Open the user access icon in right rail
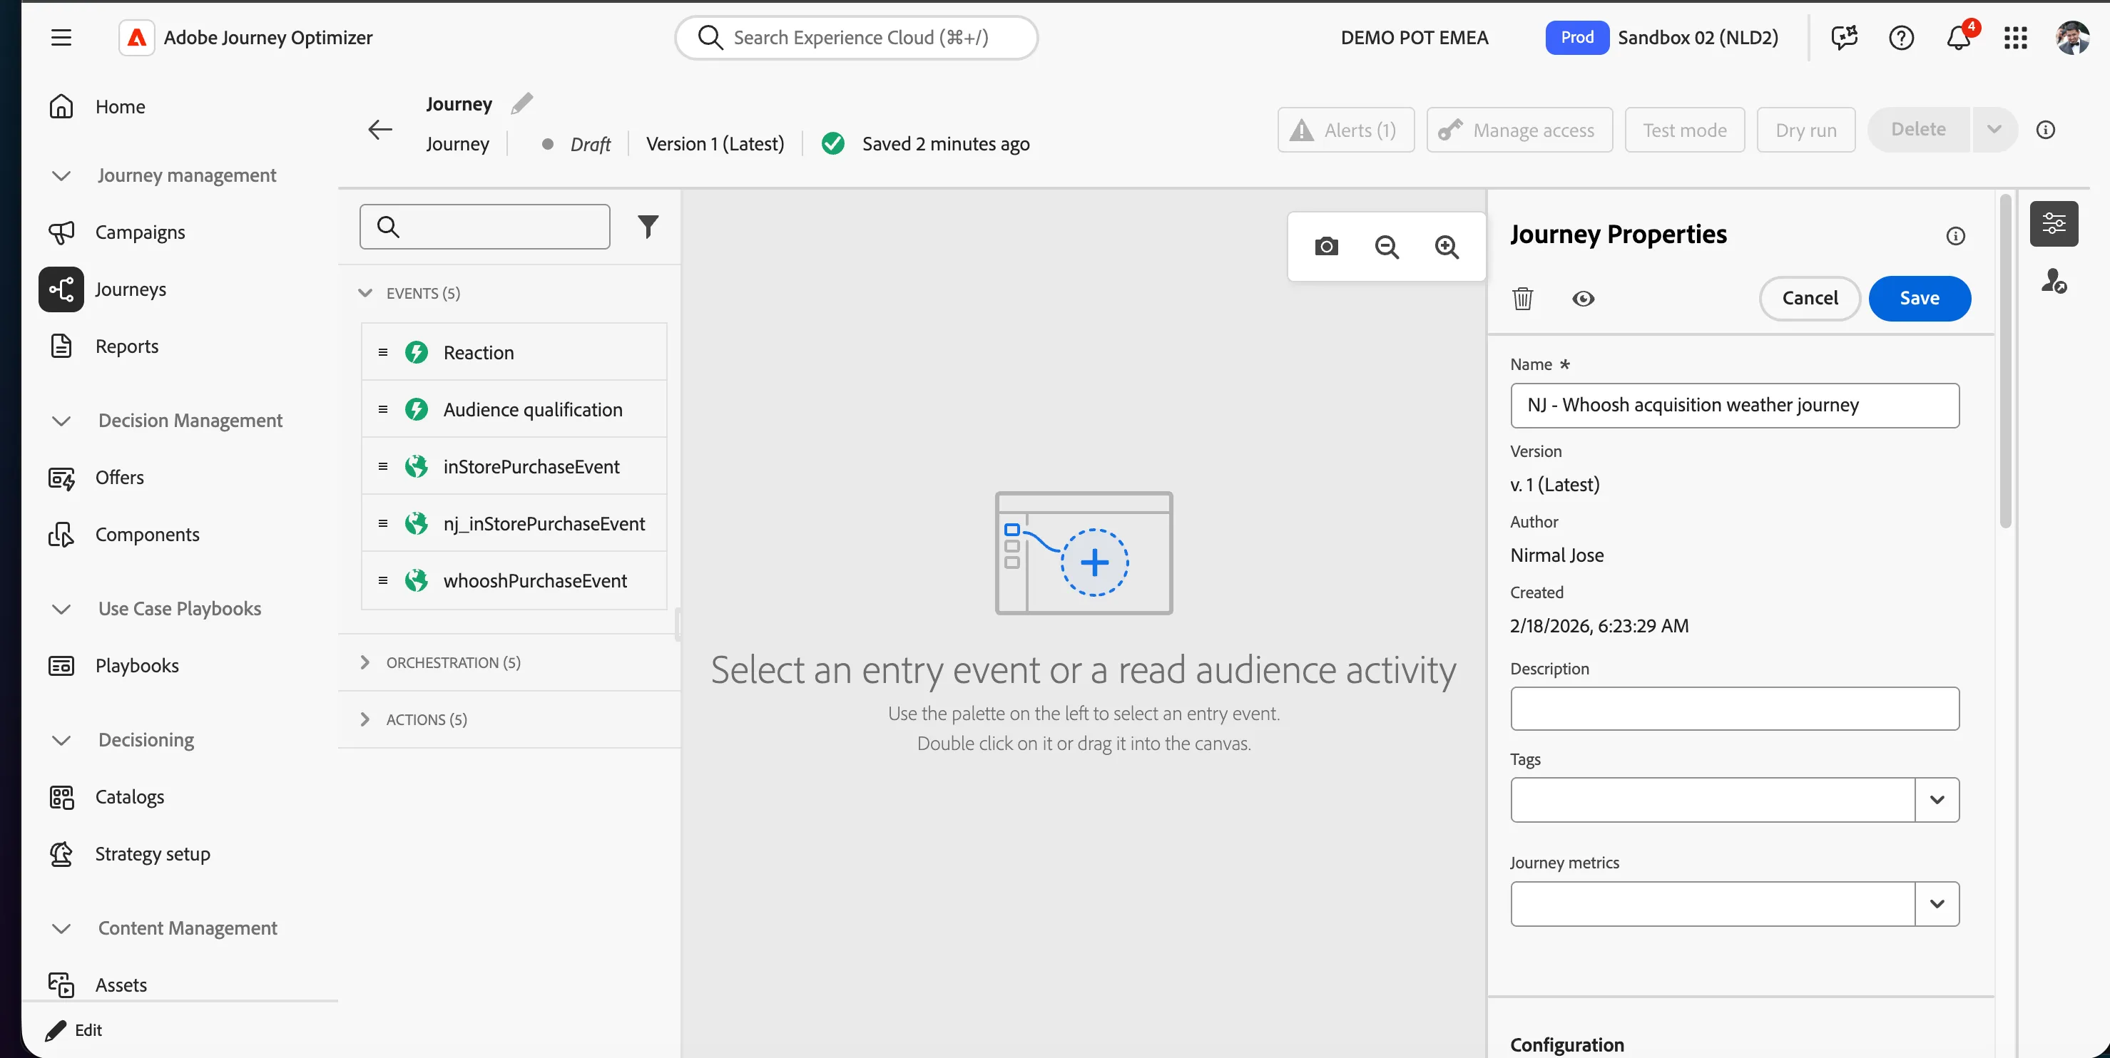The width and height of the screenshot is (2110, 1058). (x=2054, y=281)
